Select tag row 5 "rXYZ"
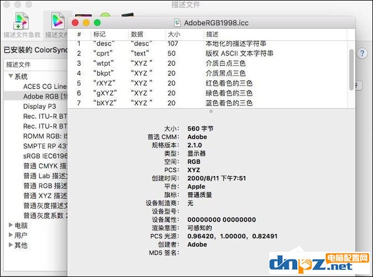373x277 pixels. click(x=208, y=83)
